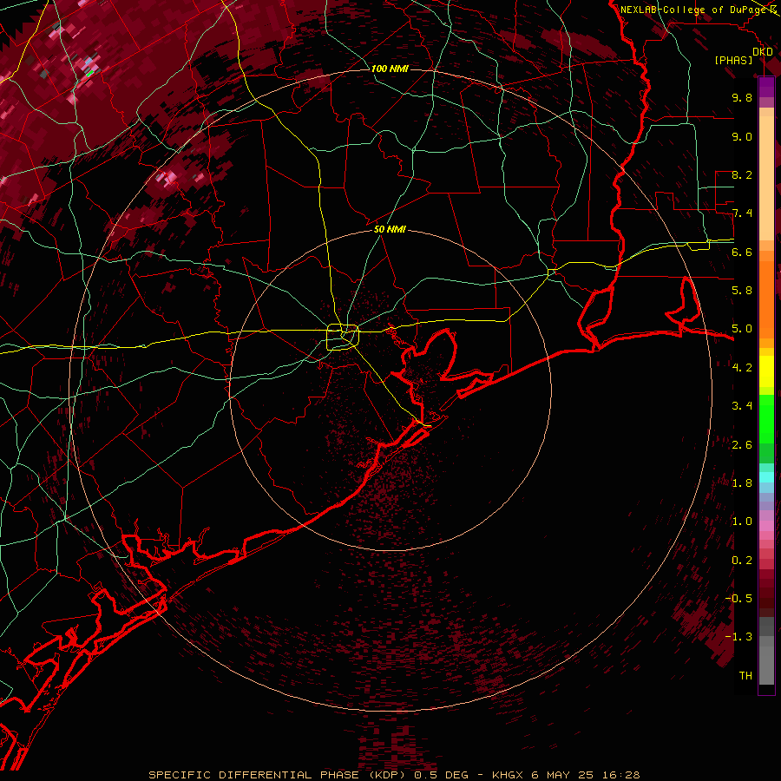Click the -0.5 value on the legend

tap(738, 598)
